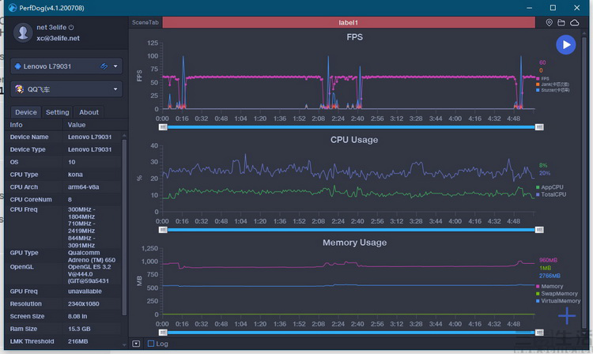Click the connection icon beside Lenovo L79031
593x354 pixels.
[x=104, y=66]
